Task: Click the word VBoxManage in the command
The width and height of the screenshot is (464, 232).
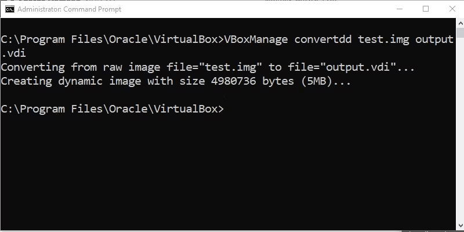Action: [256, 39]
